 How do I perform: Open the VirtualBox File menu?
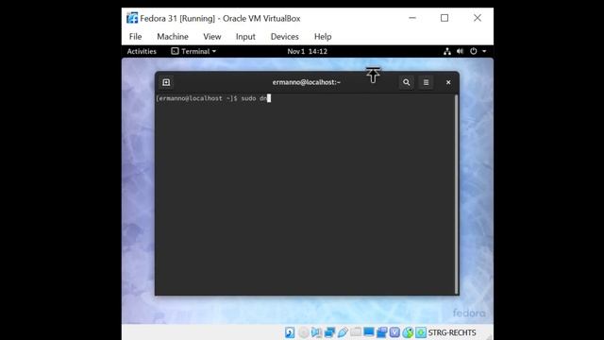135,37
